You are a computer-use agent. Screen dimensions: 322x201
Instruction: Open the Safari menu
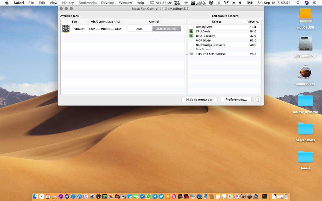(x=19, y=3)
